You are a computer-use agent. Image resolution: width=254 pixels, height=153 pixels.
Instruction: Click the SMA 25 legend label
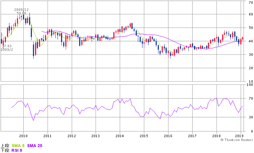35,146
